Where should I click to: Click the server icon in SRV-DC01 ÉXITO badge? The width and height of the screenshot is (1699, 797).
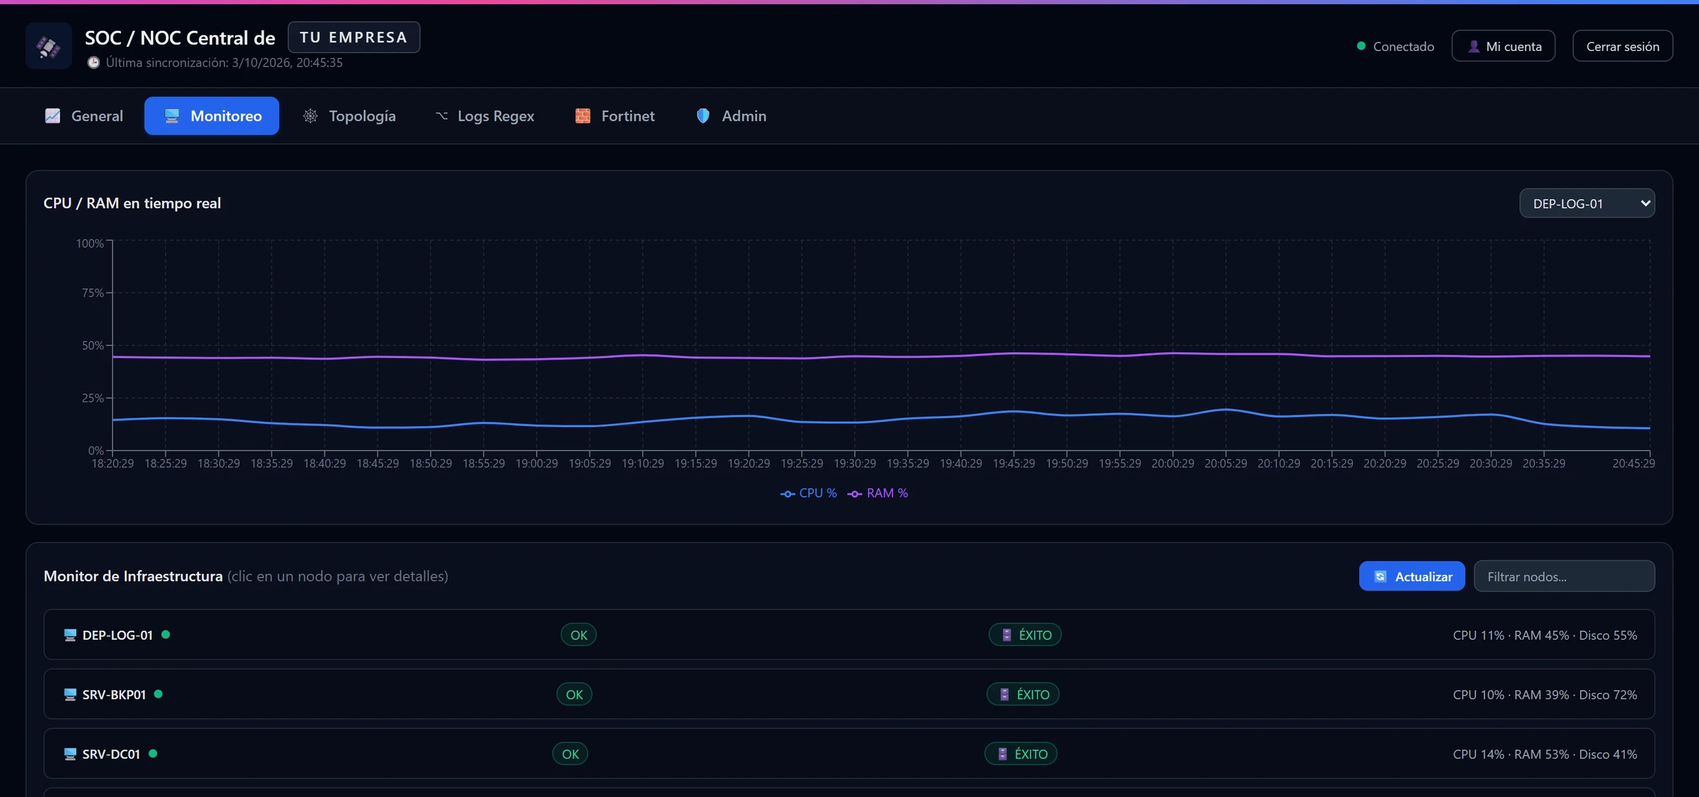[1002, 754]
